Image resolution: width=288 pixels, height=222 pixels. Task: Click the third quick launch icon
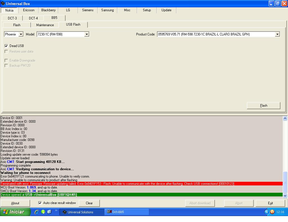49,212
